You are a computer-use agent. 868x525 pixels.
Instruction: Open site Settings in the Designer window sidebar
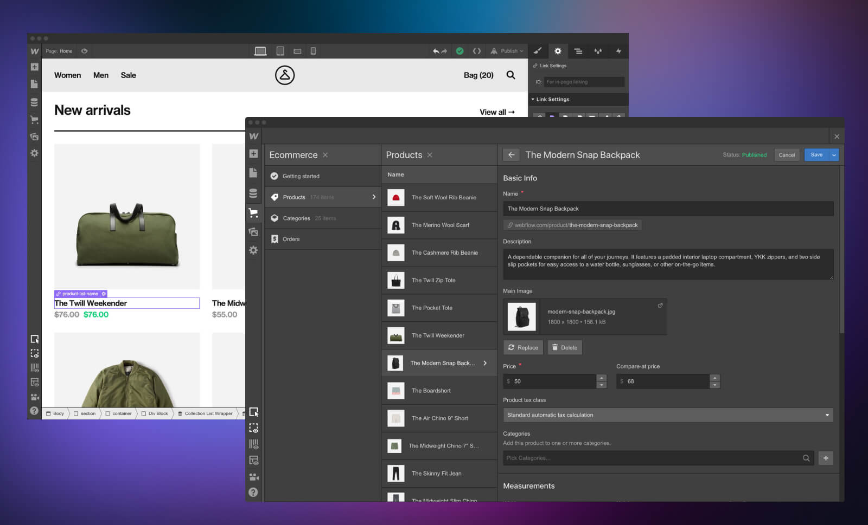pos(35,153)
